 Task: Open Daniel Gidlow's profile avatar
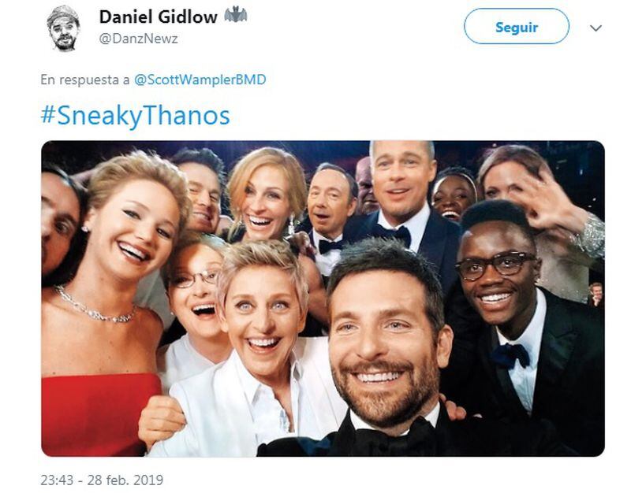click(63, 28)
